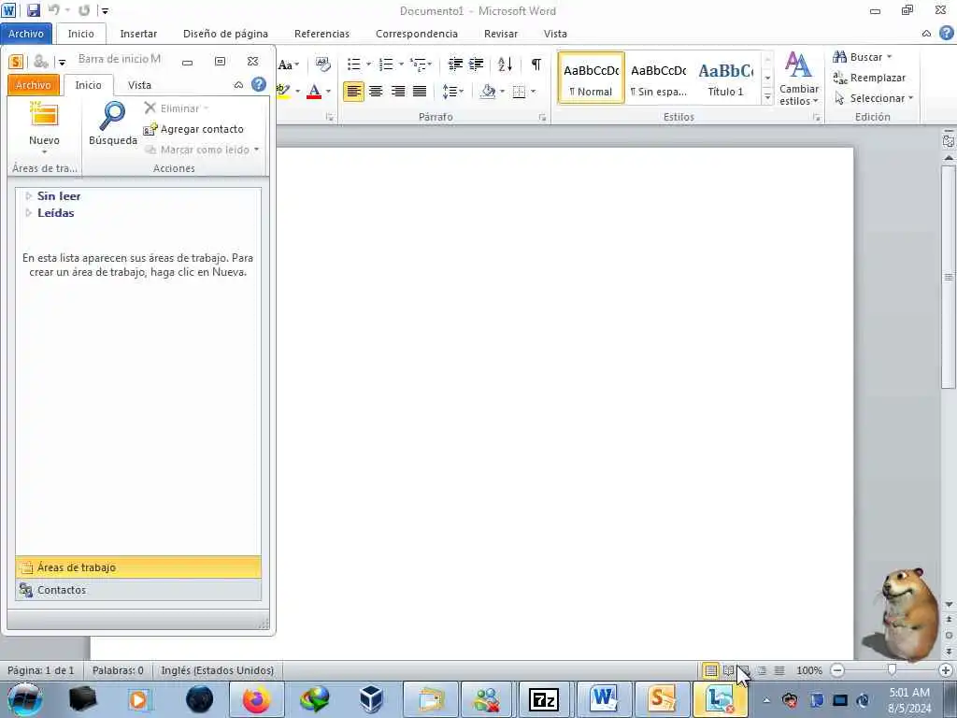Open the Revisar tab

tap(501, 34)
